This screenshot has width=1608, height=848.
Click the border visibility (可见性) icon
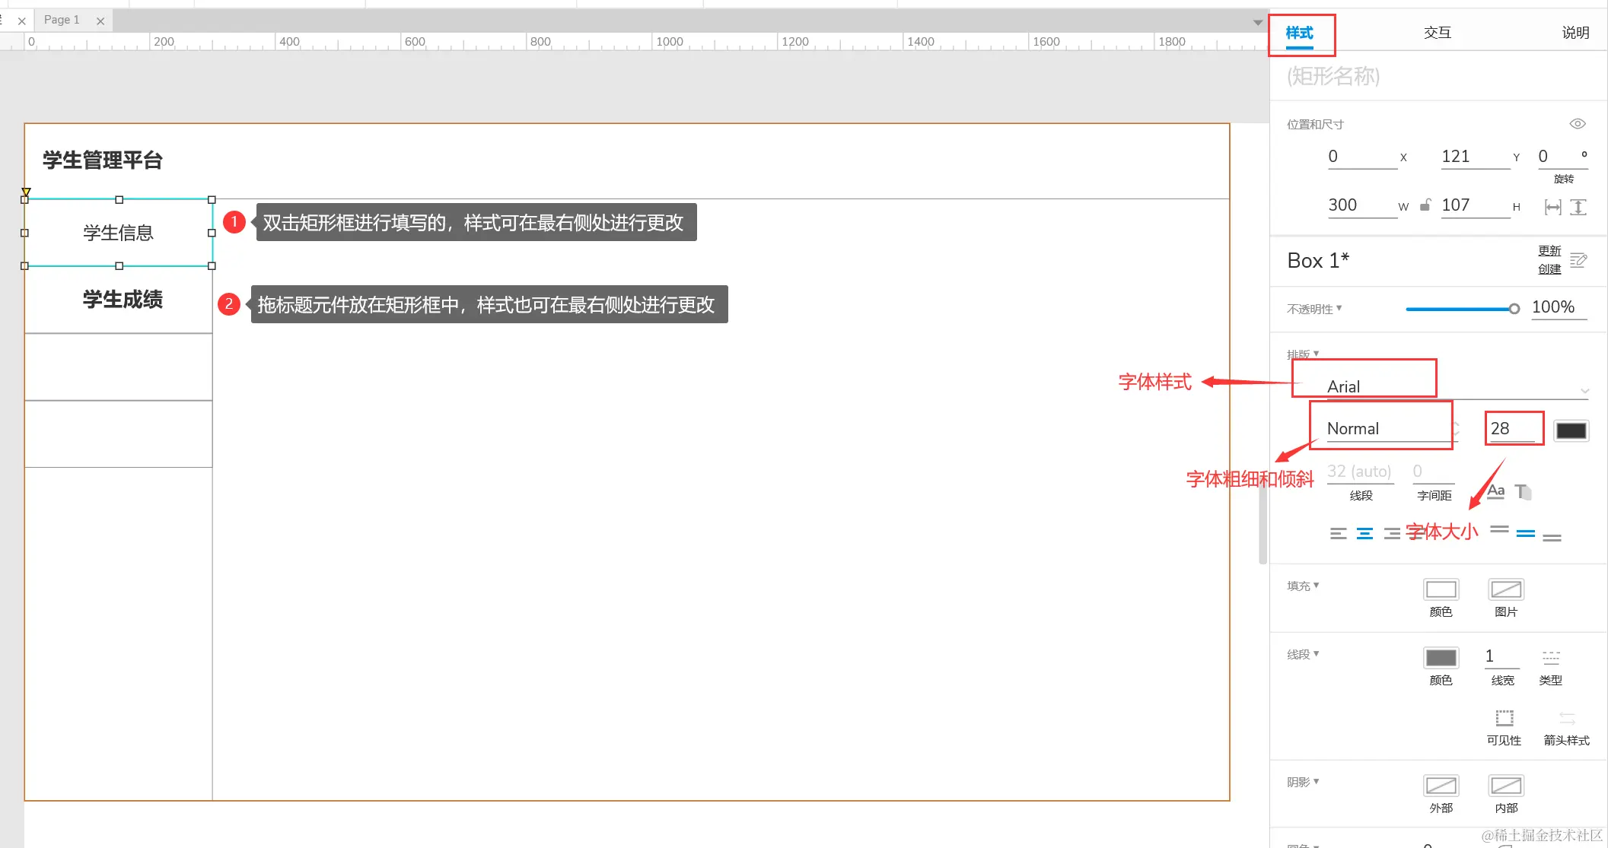point(1504,719)
